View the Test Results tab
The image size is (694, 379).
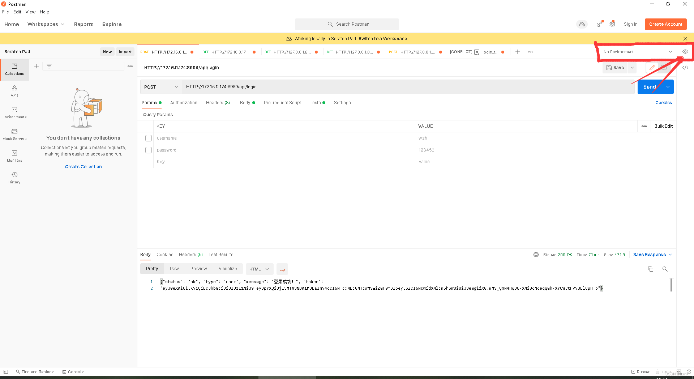221,255
